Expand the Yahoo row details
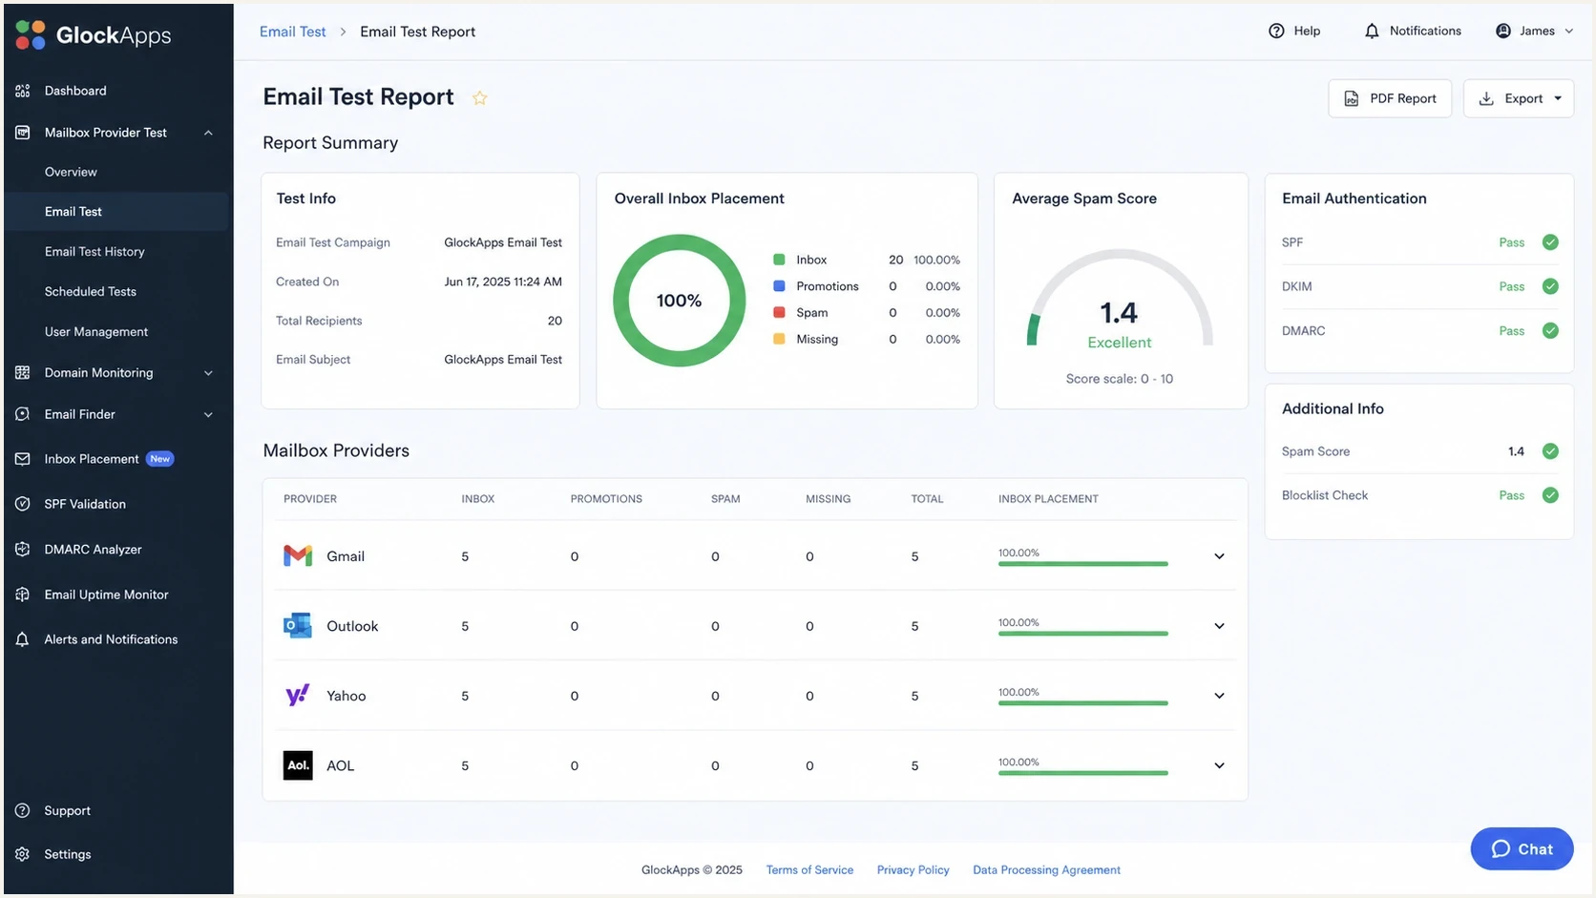Viewport: 1596px width, 898px height. pyautogui.click(x=1219, y=696)
